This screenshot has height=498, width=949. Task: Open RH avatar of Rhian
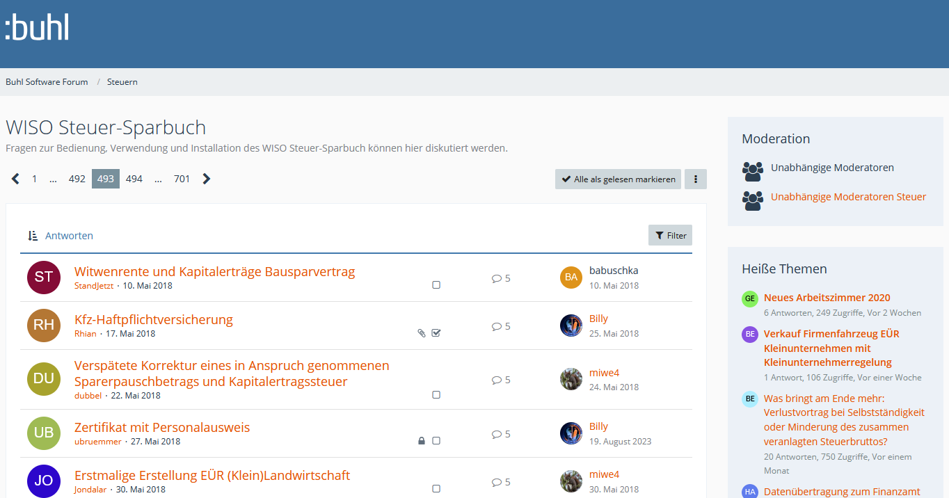(44, 326)
